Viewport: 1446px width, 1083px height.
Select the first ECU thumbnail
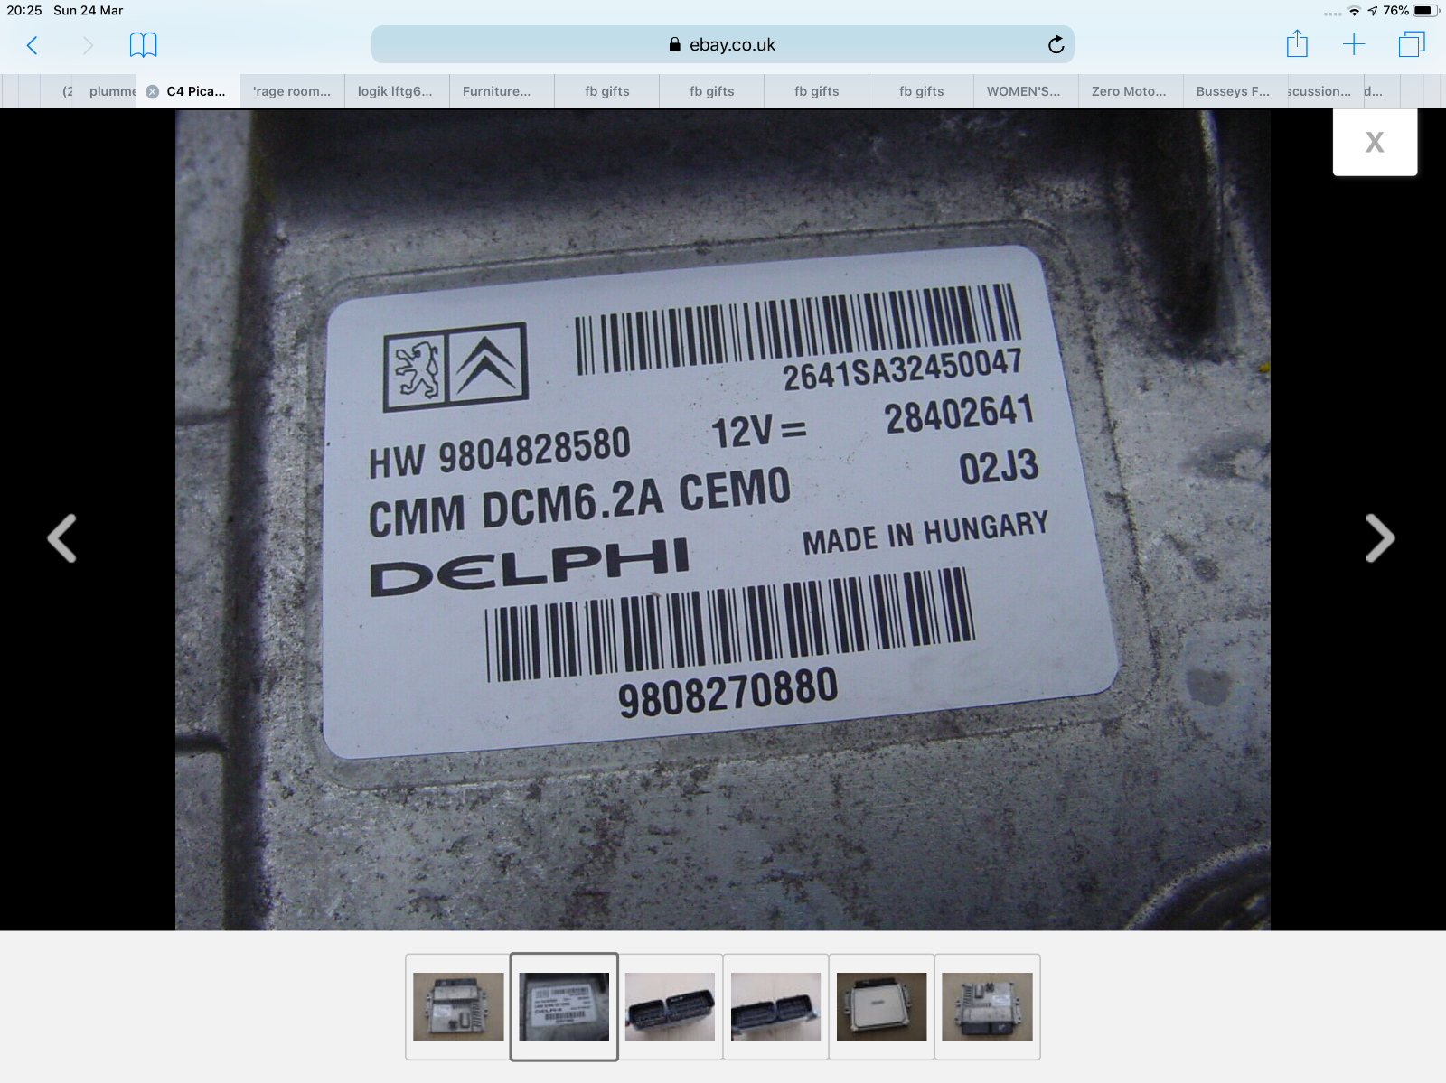click(458, 1006)
